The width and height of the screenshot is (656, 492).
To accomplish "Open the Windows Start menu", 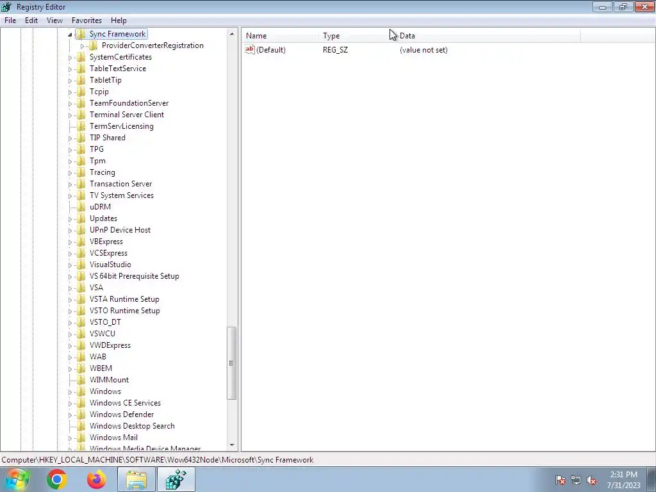I will coord(17,479).
